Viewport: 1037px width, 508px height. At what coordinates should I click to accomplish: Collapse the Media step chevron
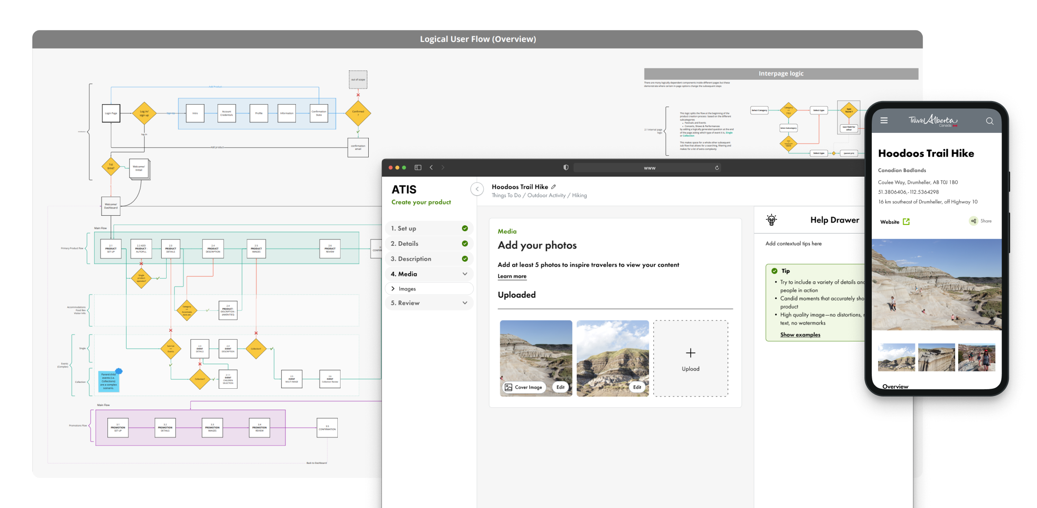click(x=465, y=274)
